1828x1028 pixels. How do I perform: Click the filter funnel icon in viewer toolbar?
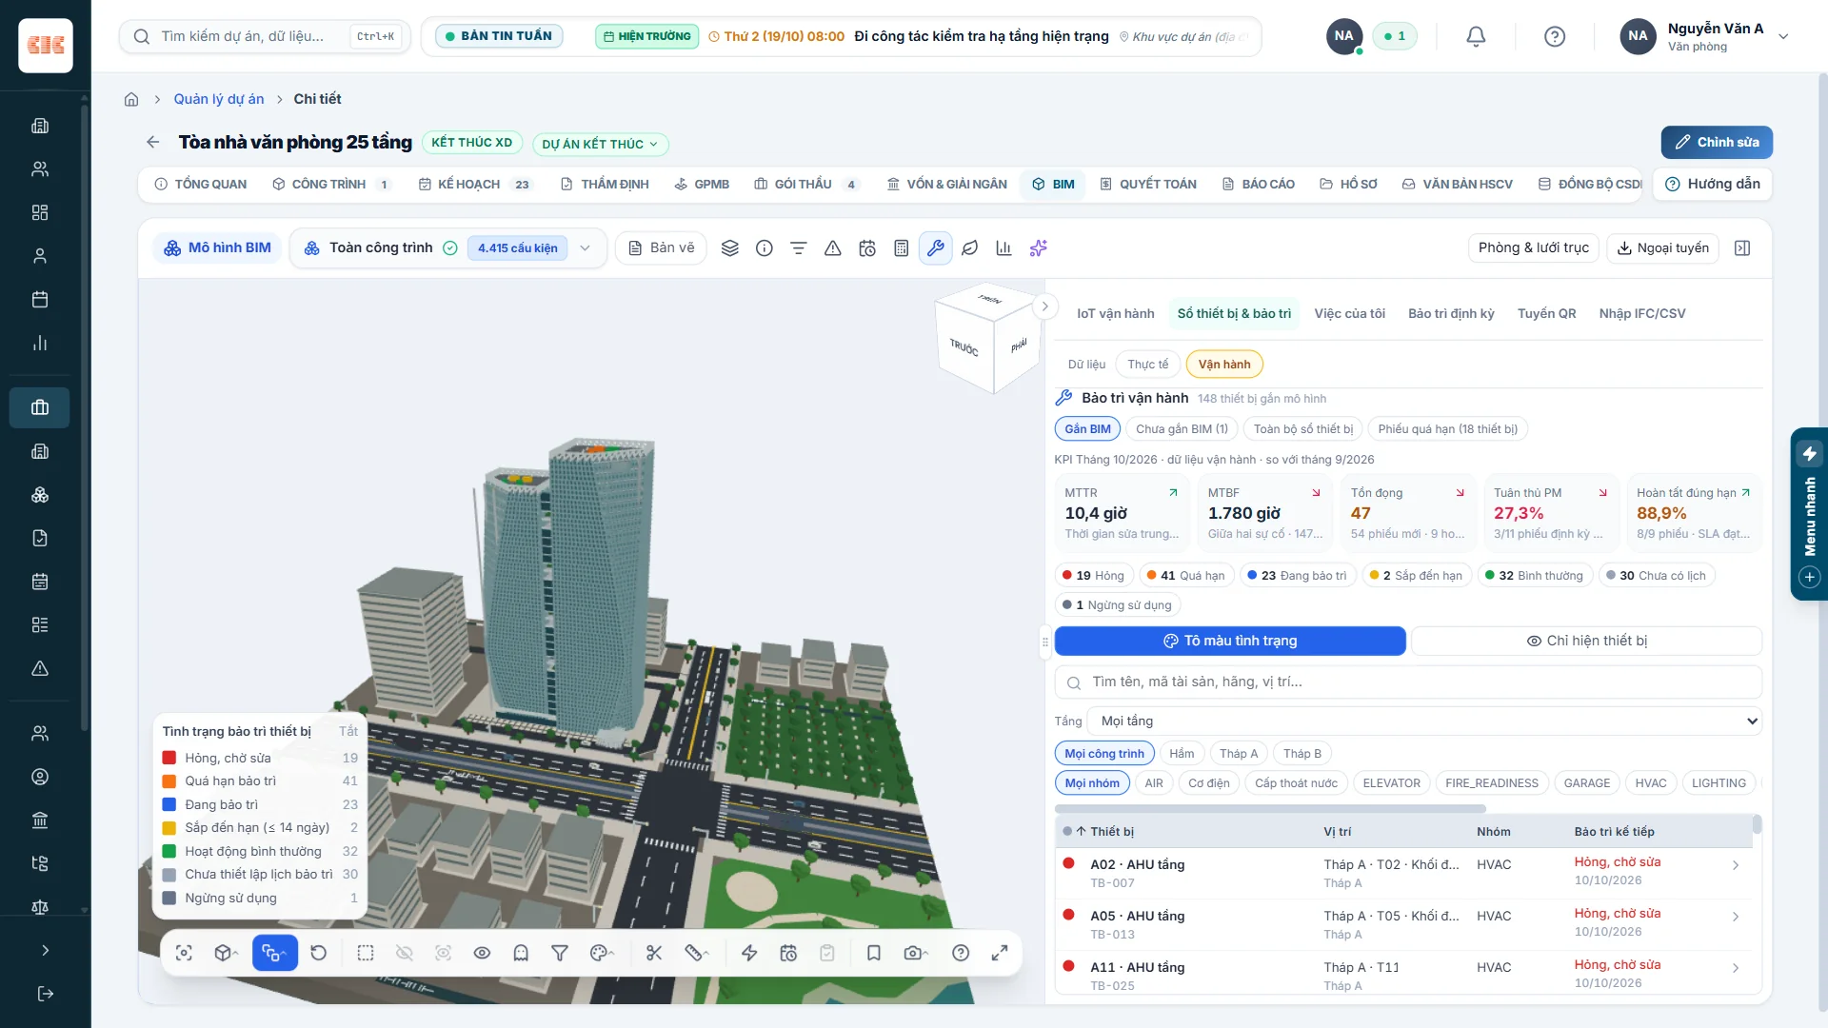coord(560,953)
